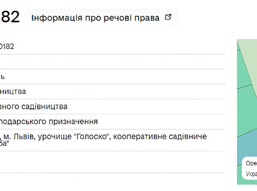The height and width of the screenshot is (191, 257).
Task: Click the empty row below the cadastral number
Action: pyautogui.click(x=112, y=61)
